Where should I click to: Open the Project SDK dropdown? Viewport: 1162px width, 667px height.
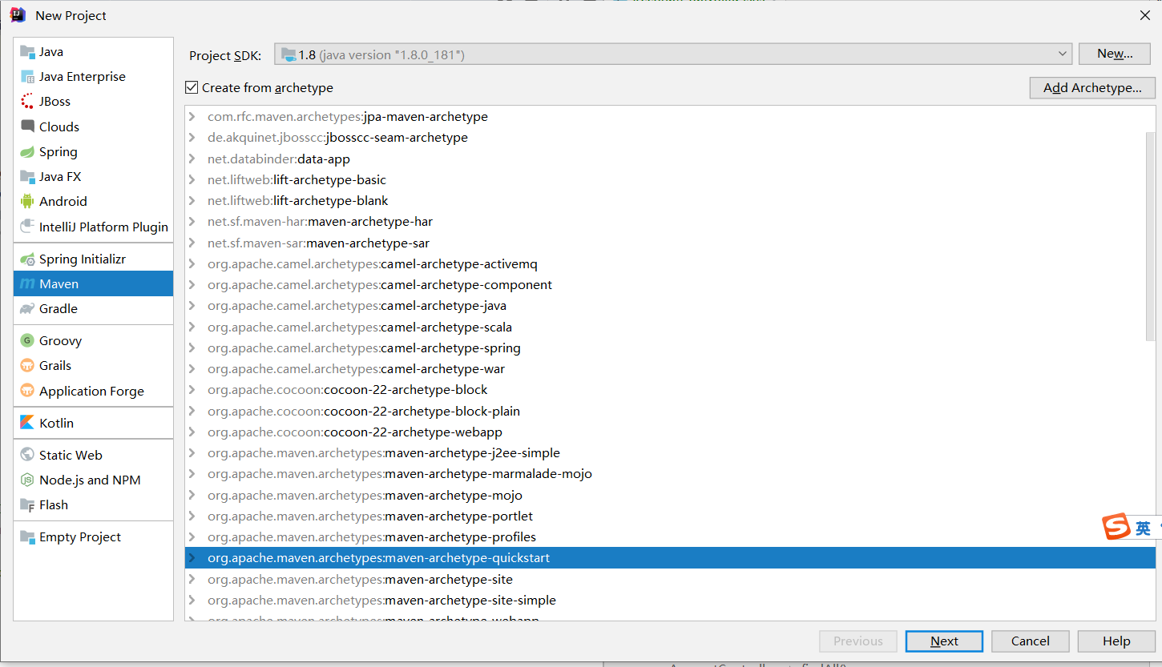(673, 54)
